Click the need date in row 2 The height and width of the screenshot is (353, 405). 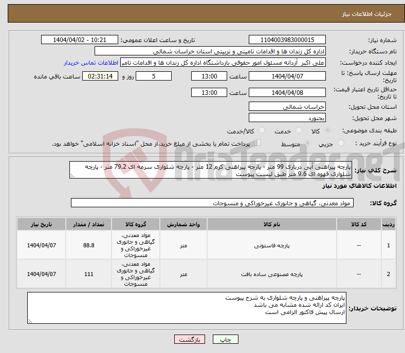coord(41,274)
